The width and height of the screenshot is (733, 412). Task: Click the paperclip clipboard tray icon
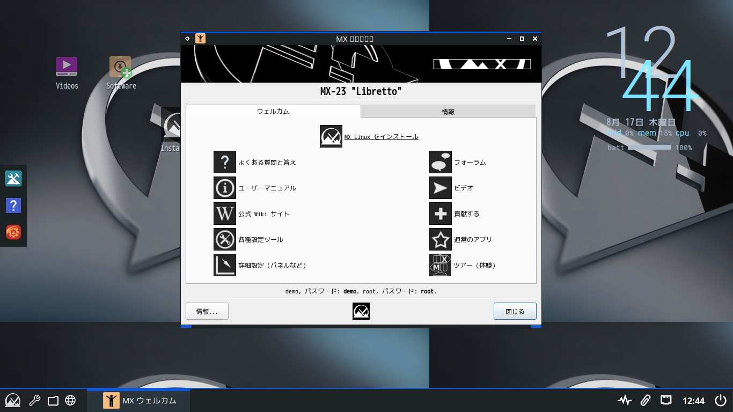coord(646,400)
